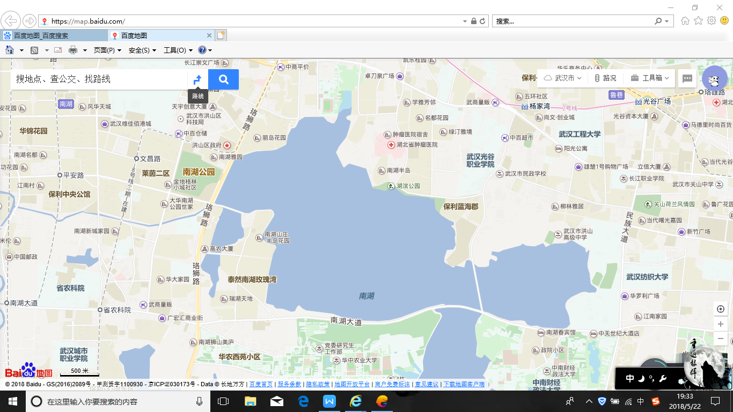This screenshot has width=733, height=412.
Task: Open the 百度首页 footer link
Action: [x=261, y=384]
